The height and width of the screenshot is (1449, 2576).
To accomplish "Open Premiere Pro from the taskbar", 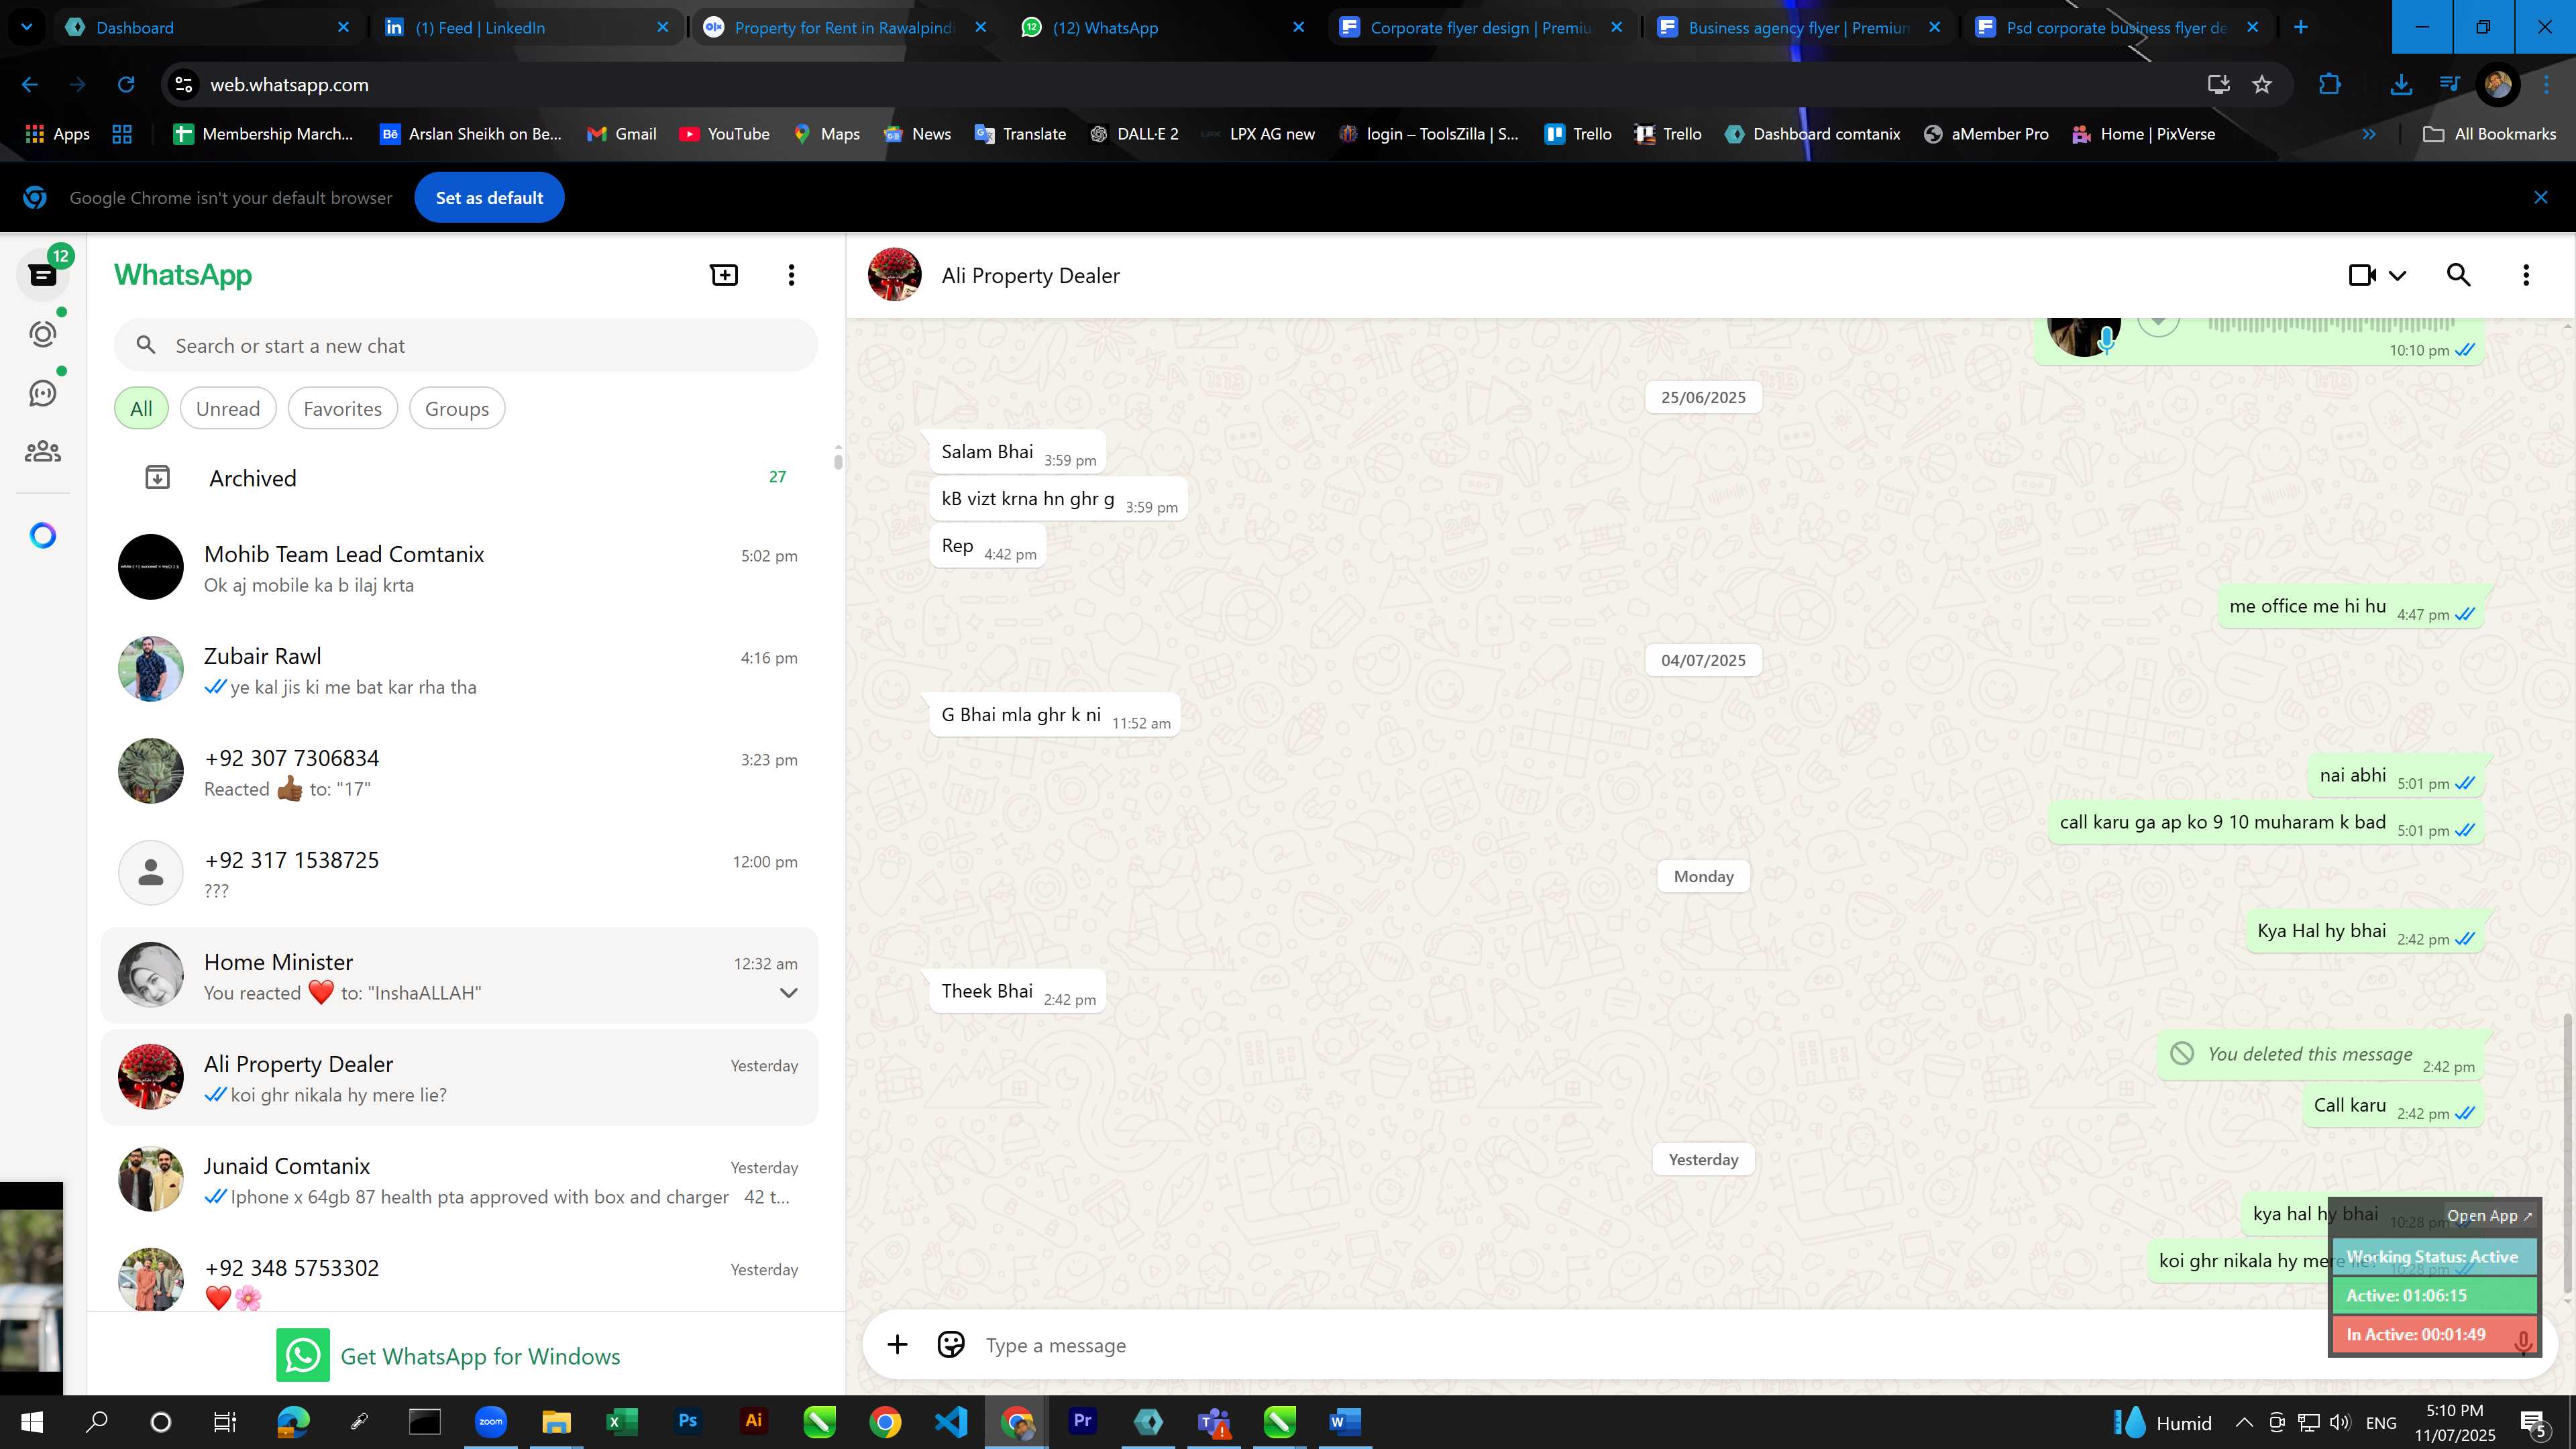I will click(1083, 1421).
